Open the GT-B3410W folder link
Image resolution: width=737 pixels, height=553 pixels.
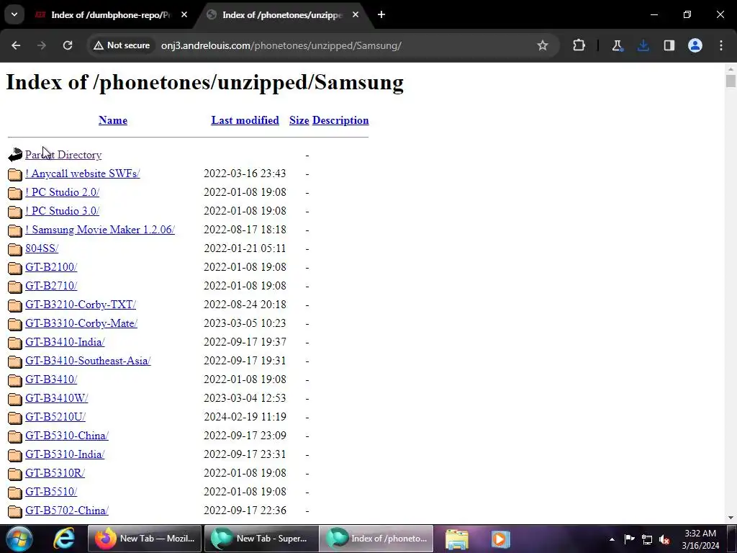56,398
